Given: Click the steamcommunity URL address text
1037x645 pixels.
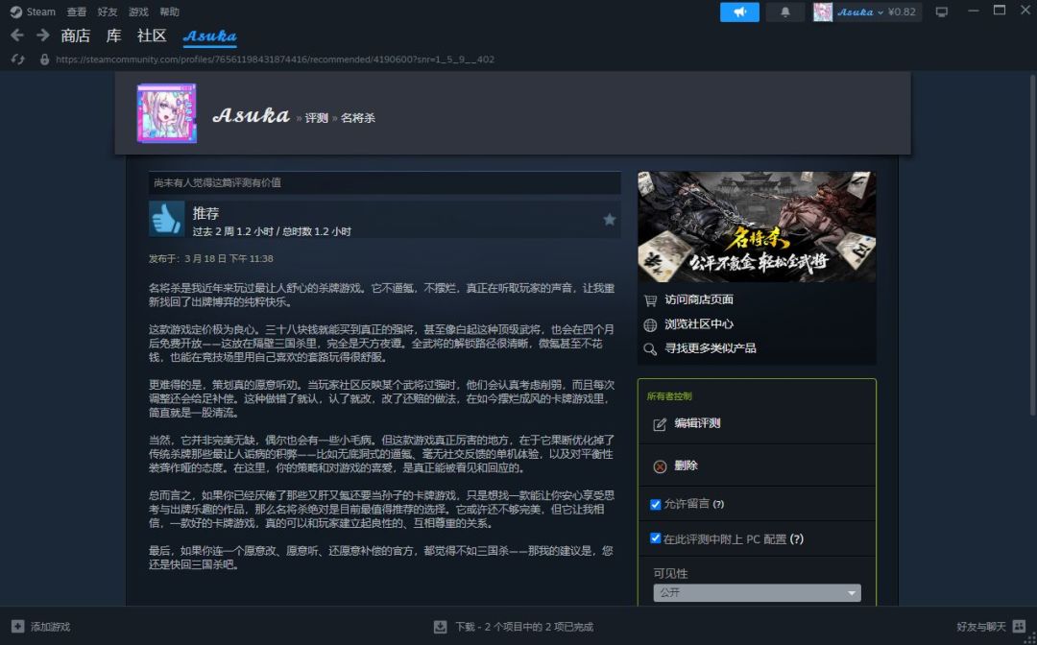Looking at the screenshot, I should click(276, 60).
